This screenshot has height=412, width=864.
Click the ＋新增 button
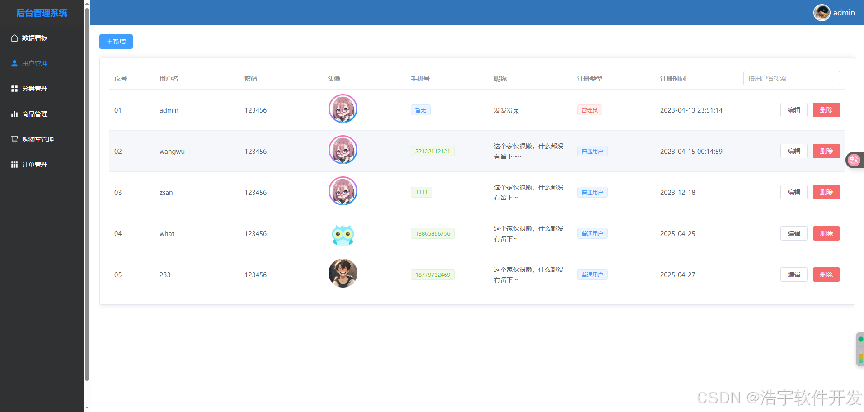pos(116,42)
